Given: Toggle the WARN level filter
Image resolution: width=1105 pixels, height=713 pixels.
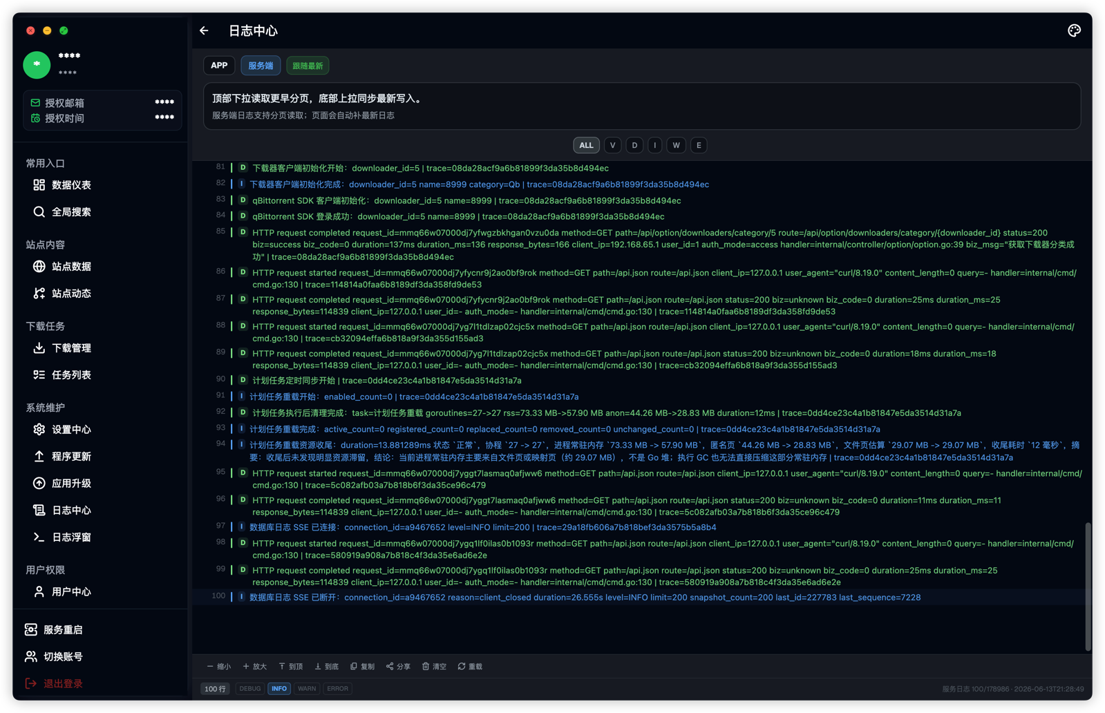Looking at the screenshot, I should click(307, 689).
